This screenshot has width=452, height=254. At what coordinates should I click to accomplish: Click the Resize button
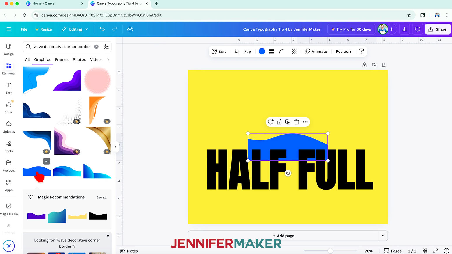43,29
